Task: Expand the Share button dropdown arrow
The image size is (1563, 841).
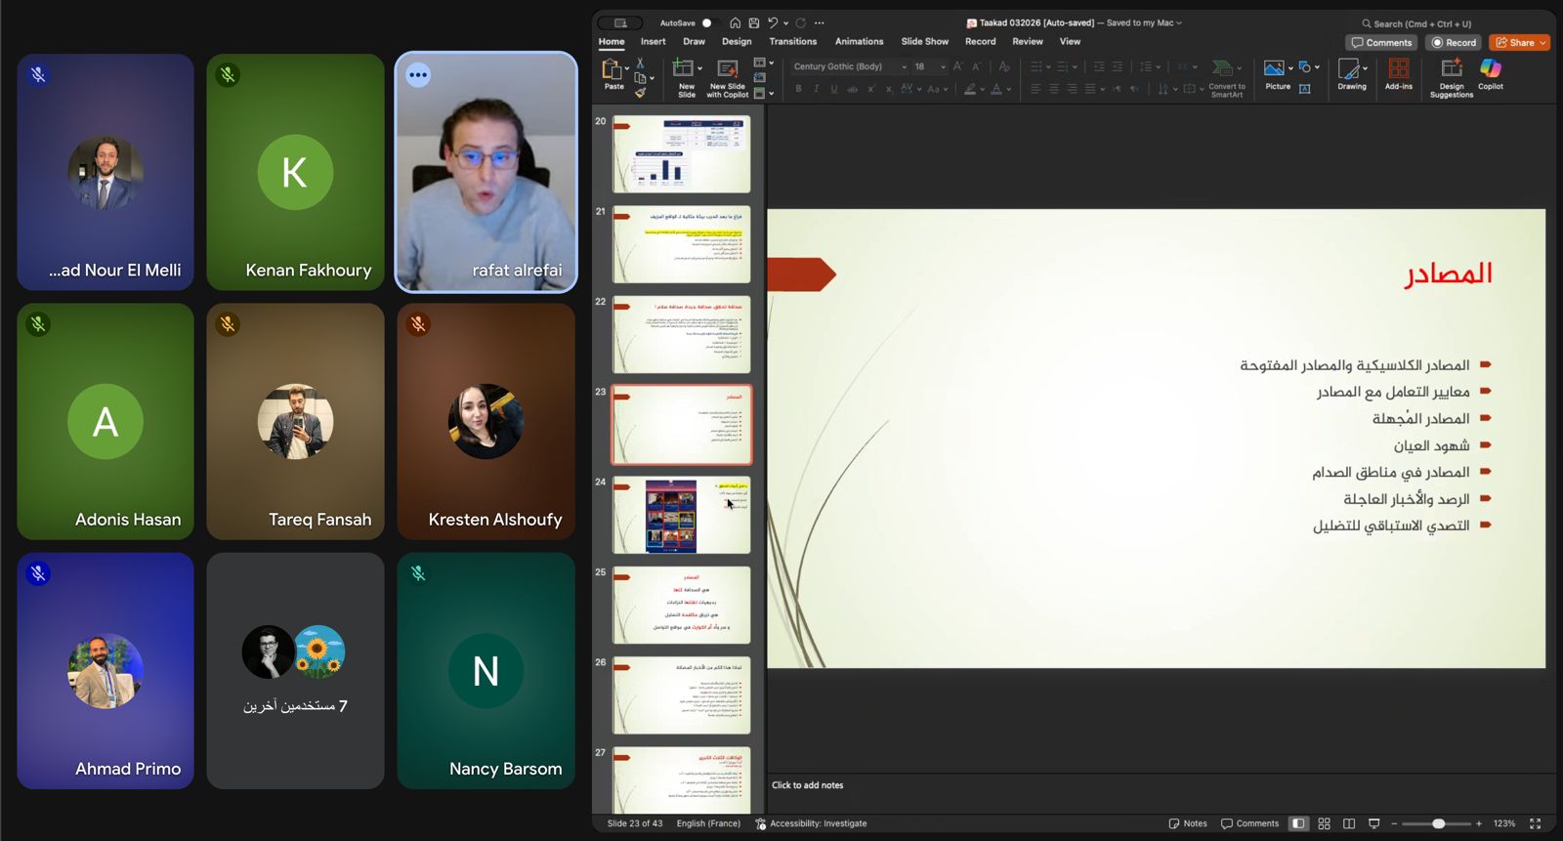Action: click(x=1542, y=42)
